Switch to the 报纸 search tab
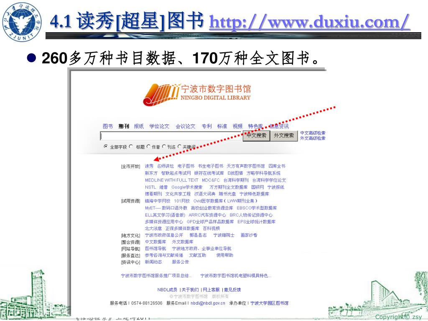Screen dimensions: 428x321 point(139,126)
